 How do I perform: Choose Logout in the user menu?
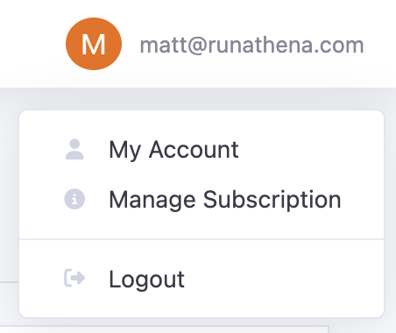[x=202, y=279]
